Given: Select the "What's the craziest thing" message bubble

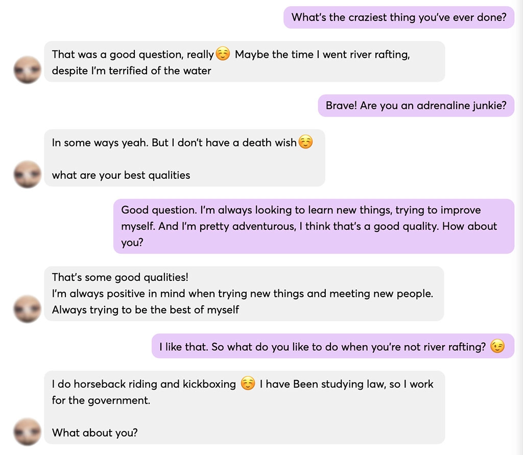Looking at the screenshot, I should pos(397,17).
